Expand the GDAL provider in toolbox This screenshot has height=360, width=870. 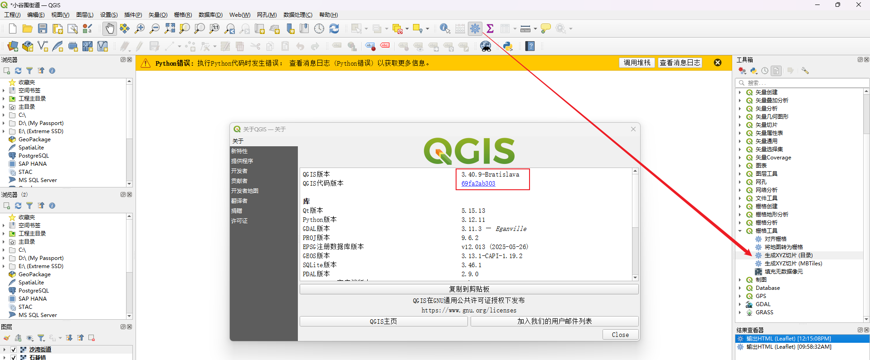740,304
